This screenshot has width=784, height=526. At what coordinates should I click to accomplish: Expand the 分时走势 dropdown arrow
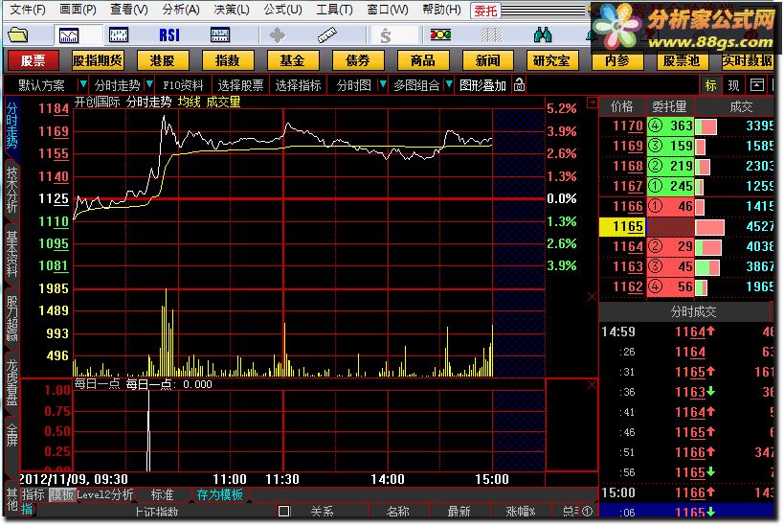click(x=149, y=84)
